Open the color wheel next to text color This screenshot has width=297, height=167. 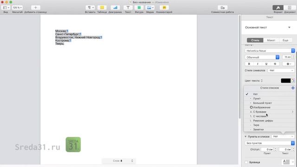click(x=293, y=81)
